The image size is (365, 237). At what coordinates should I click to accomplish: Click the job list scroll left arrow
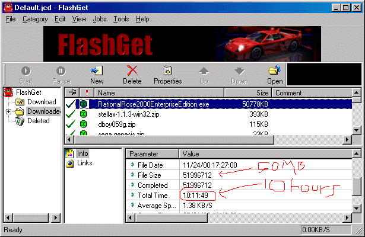point(69,140)
